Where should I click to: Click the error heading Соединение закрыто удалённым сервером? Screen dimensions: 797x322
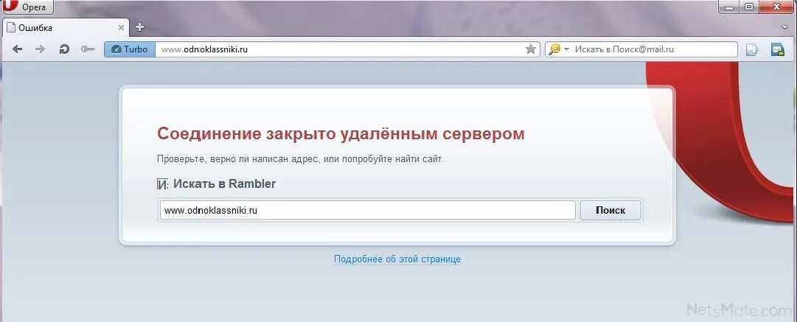tap(341, 134)
